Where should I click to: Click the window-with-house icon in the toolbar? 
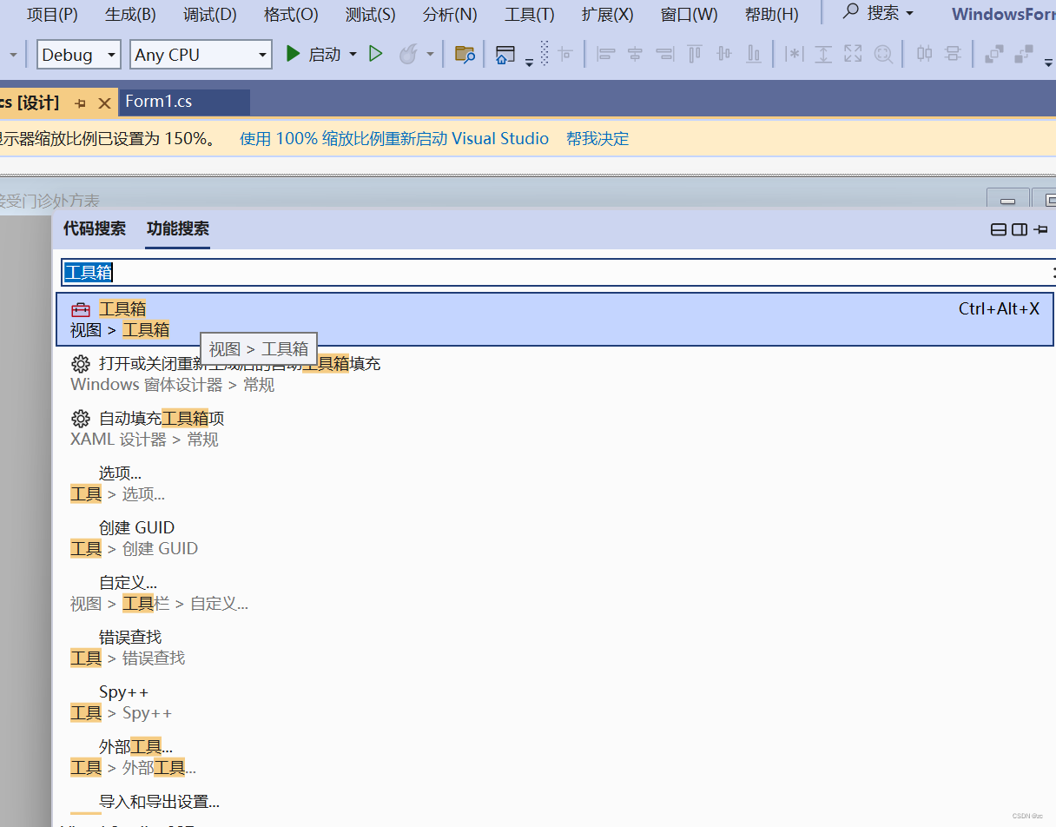pos(505,55)
